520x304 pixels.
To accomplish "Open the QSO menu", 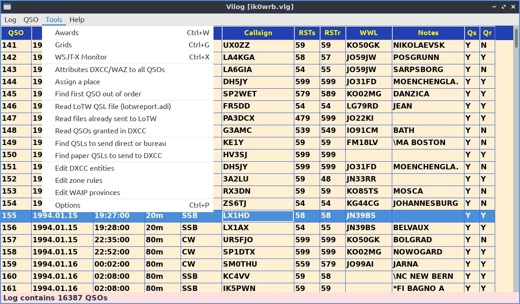I will [x=31, y=19].
